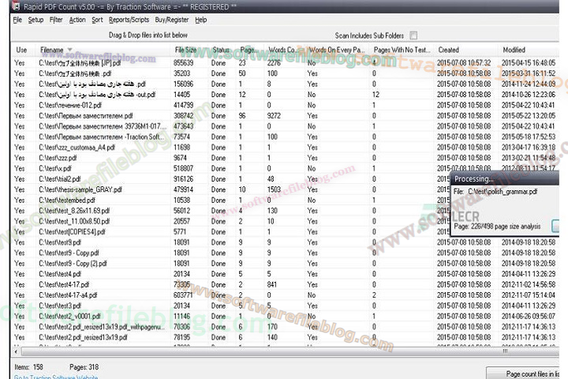Viewport: 568px width, 379px height.
Task: Click modified date 2015-04-15 16:48:05
Action: click(528, 63)
